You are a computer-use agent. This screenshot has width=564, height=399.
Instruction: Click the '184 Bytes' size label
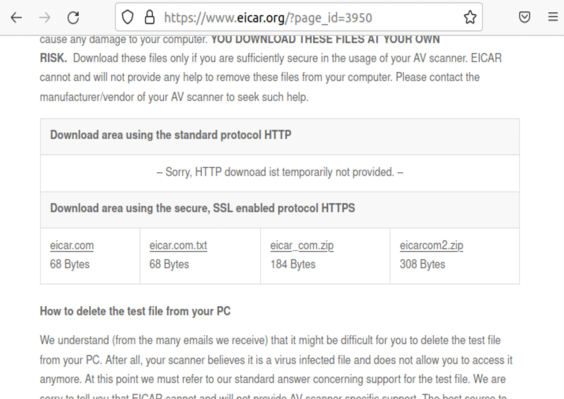tap(293, 264)
